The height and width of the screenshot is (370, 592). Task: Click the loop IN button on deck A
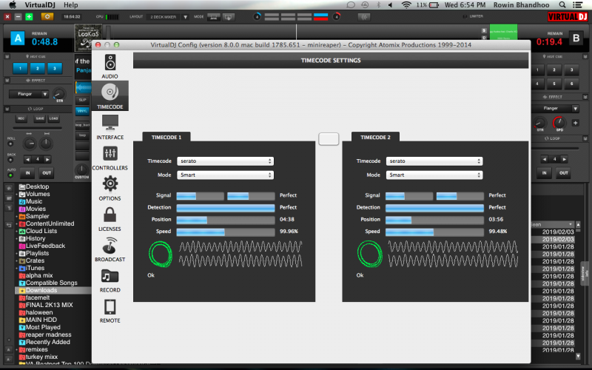[27, 173]
